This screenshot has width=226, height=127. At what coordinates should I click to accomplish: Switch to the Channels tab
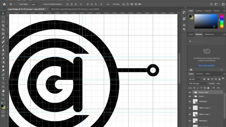(x=200, y=74)
